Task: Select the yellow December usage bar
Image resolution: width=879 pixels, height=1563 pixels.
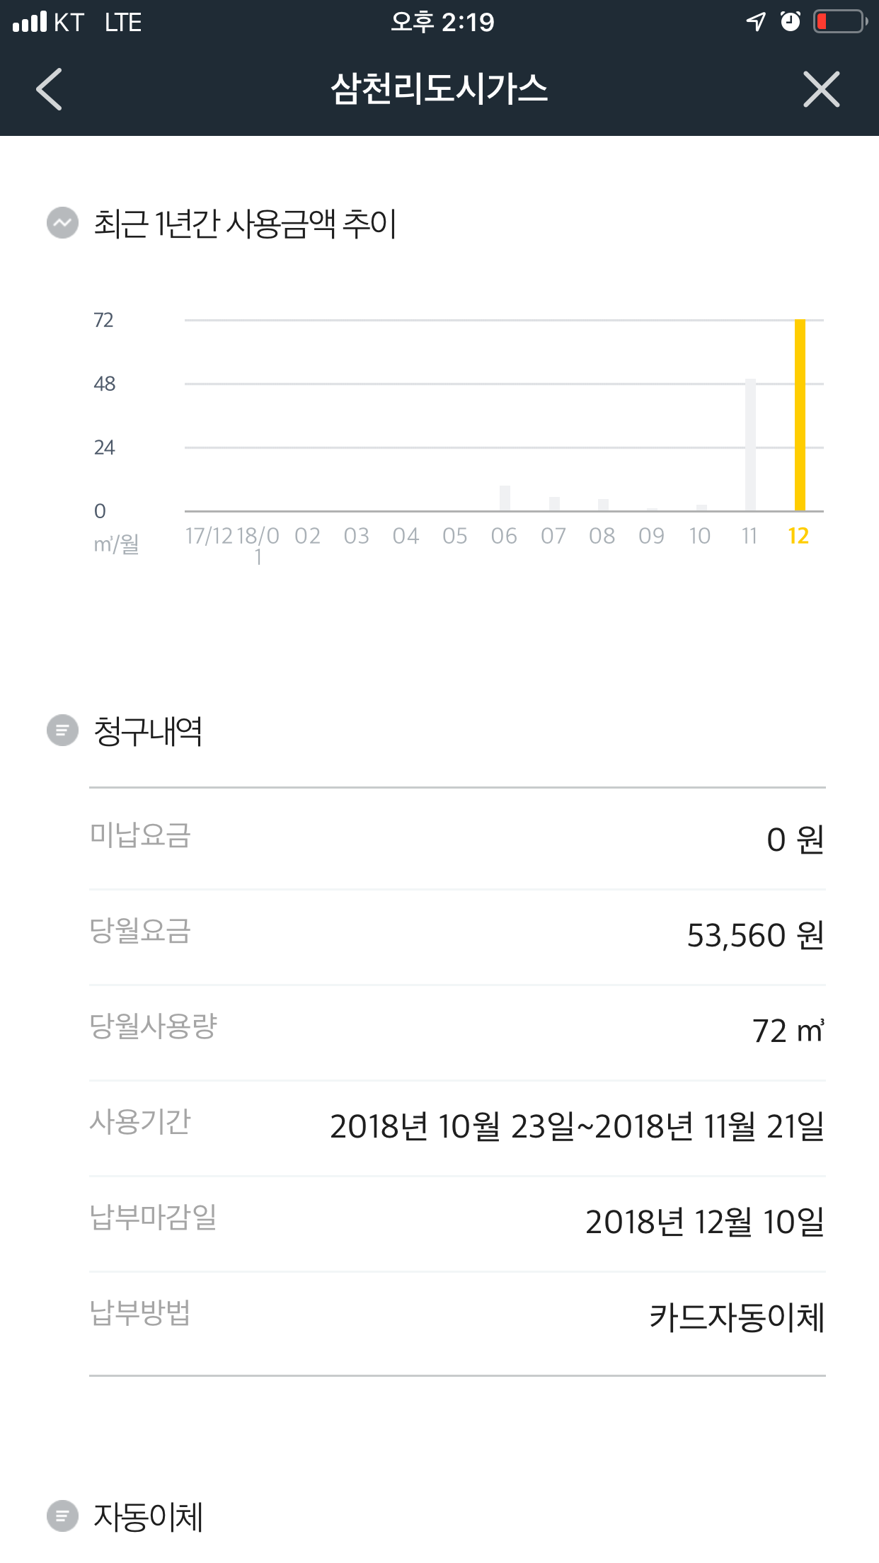Action: pos(800,415)
